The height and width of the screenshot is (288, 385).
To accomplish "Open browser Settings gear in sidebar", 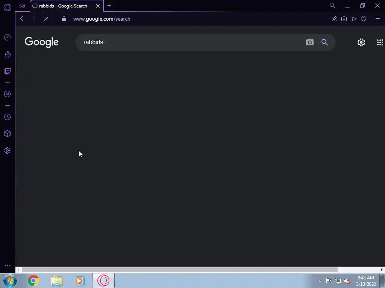I will point(8,151).
